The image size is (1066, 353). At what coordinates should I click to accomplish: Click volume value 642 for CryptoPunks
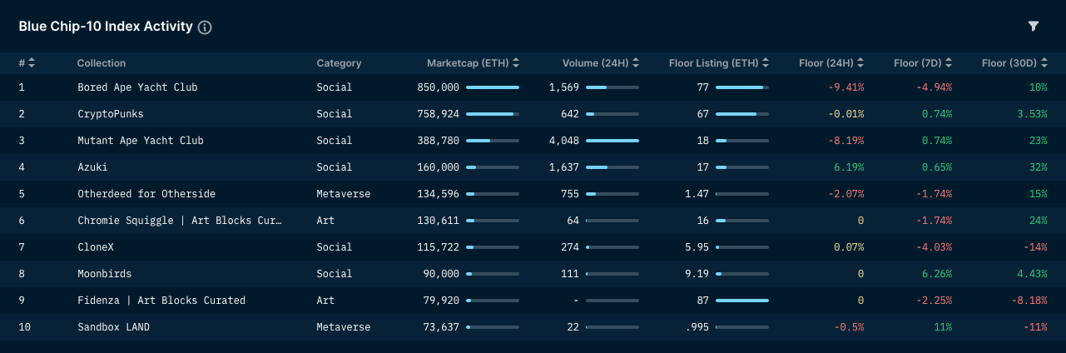point(570,114)
